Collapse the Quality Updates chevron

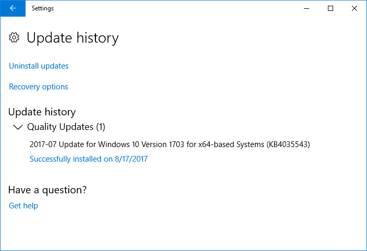coord(18,127)
